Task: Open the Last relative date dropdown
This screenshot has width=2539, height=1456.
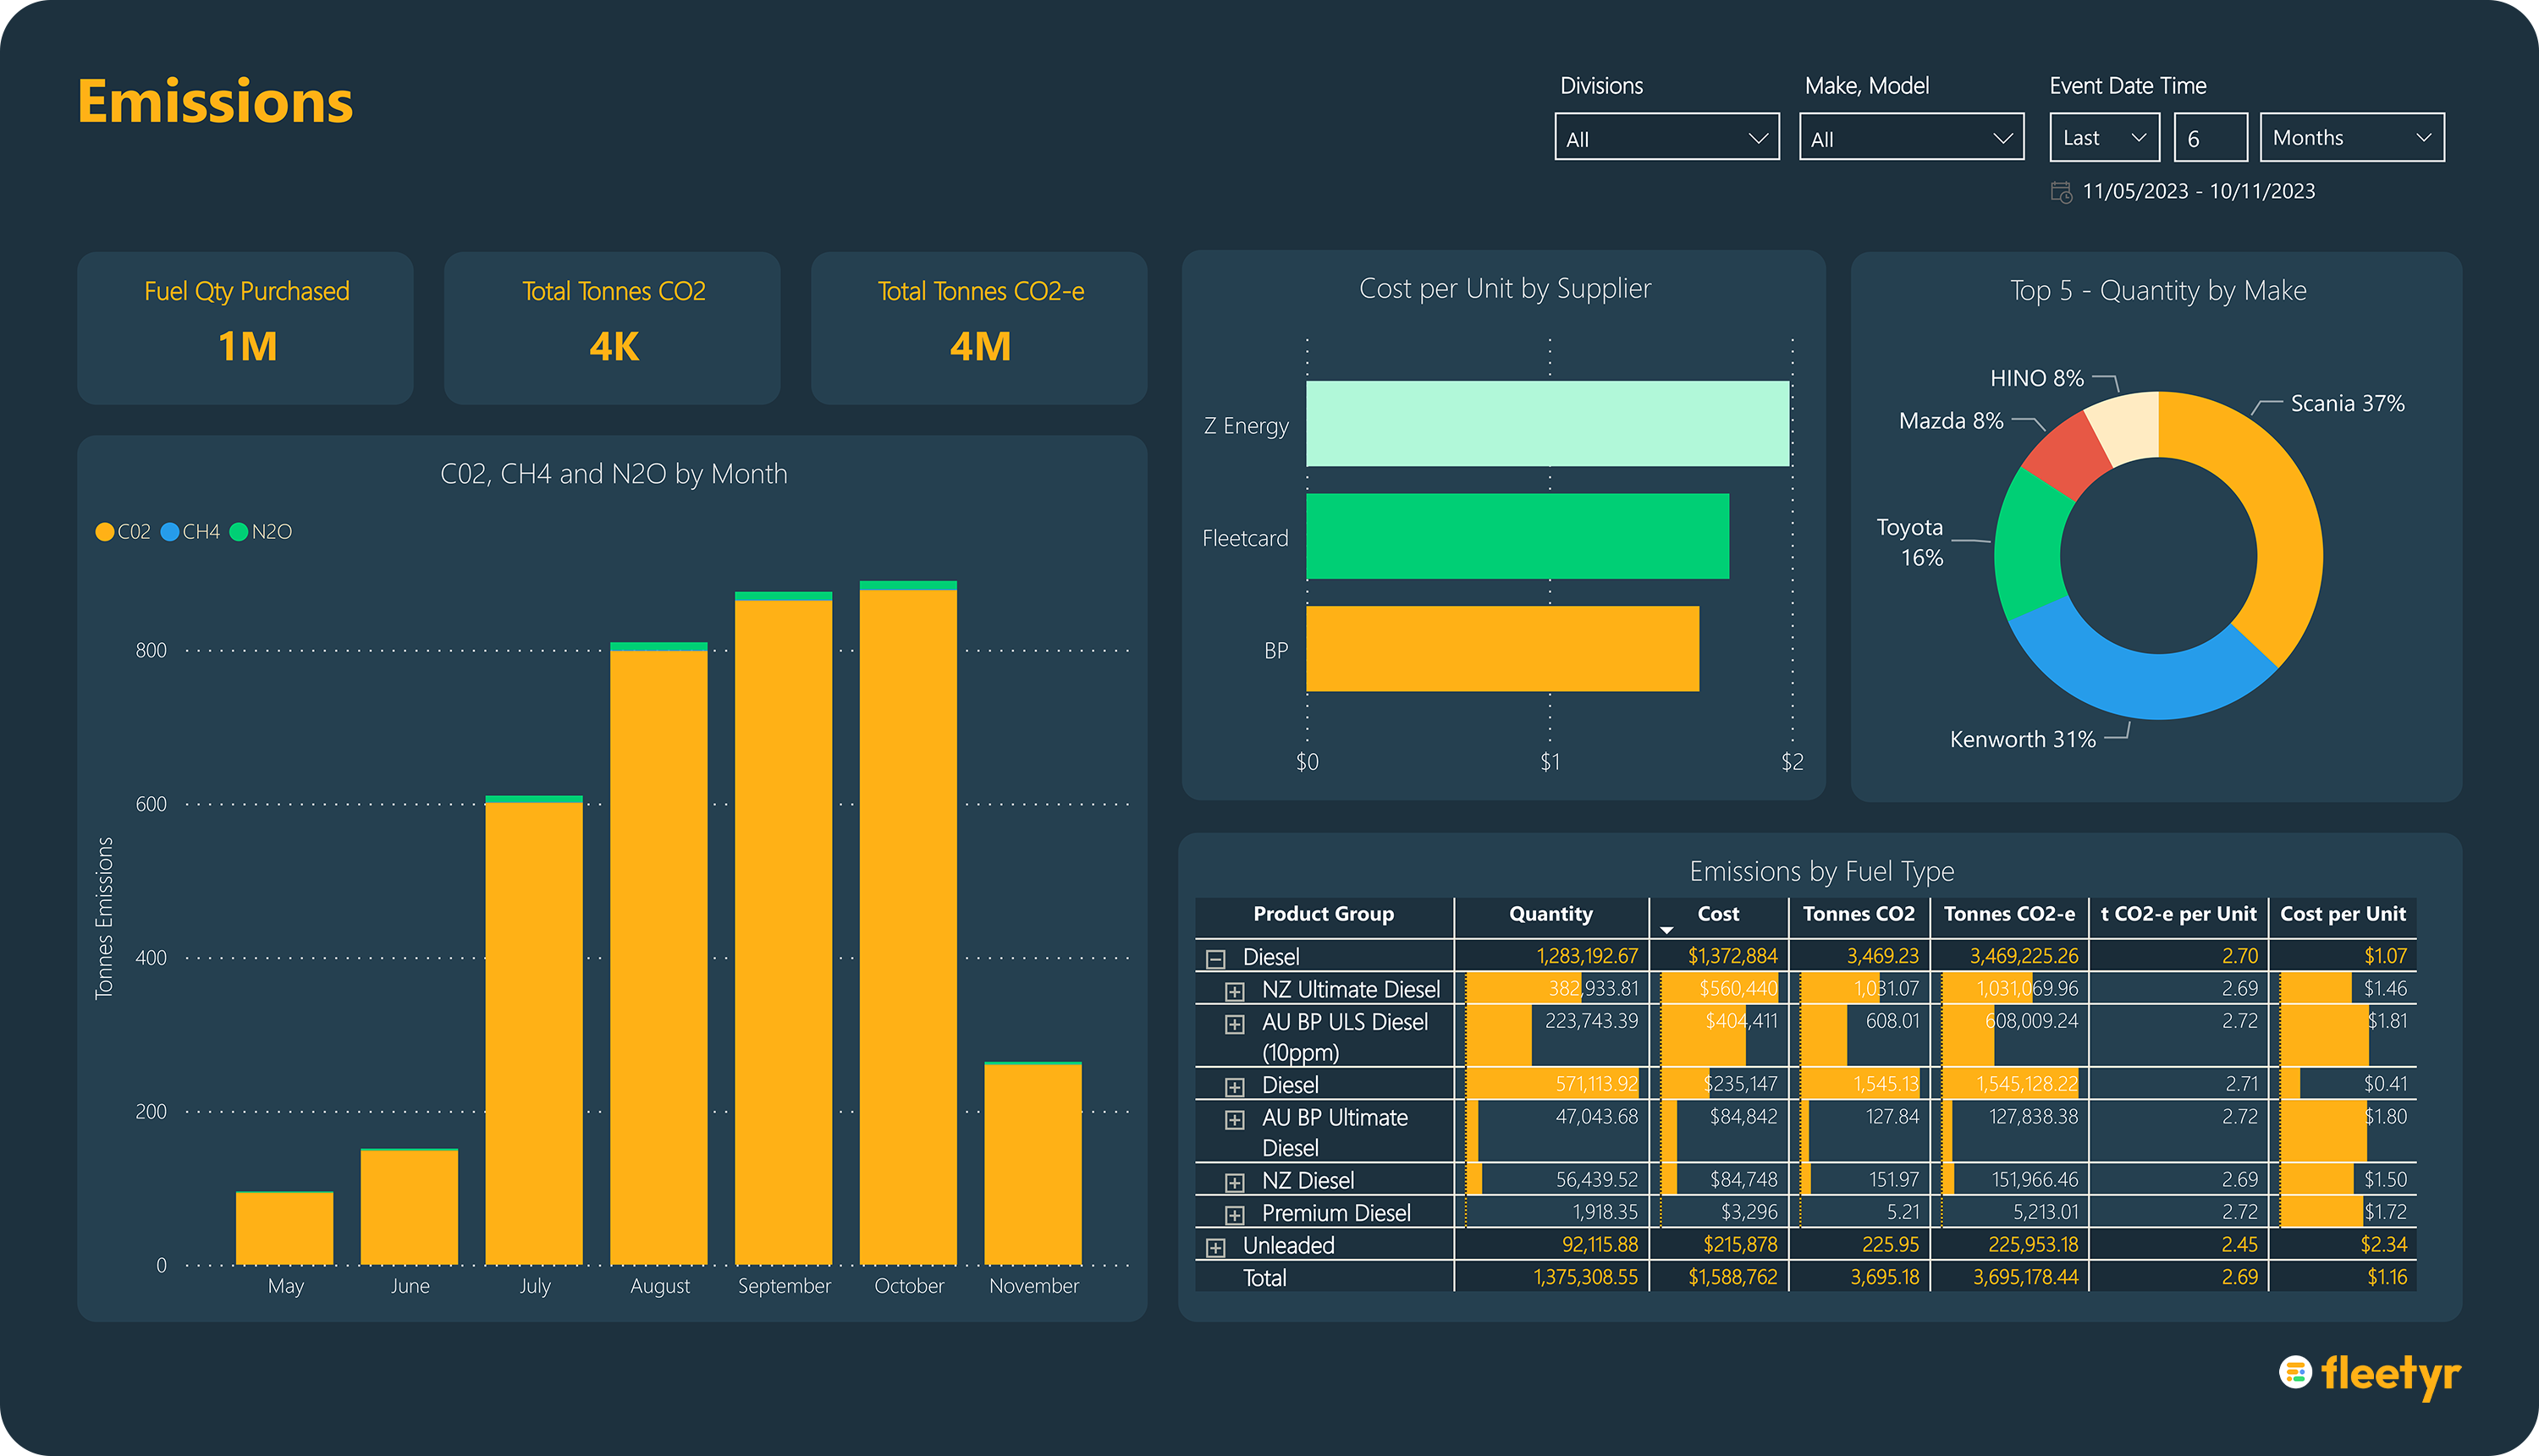Action: point(2104,138)
